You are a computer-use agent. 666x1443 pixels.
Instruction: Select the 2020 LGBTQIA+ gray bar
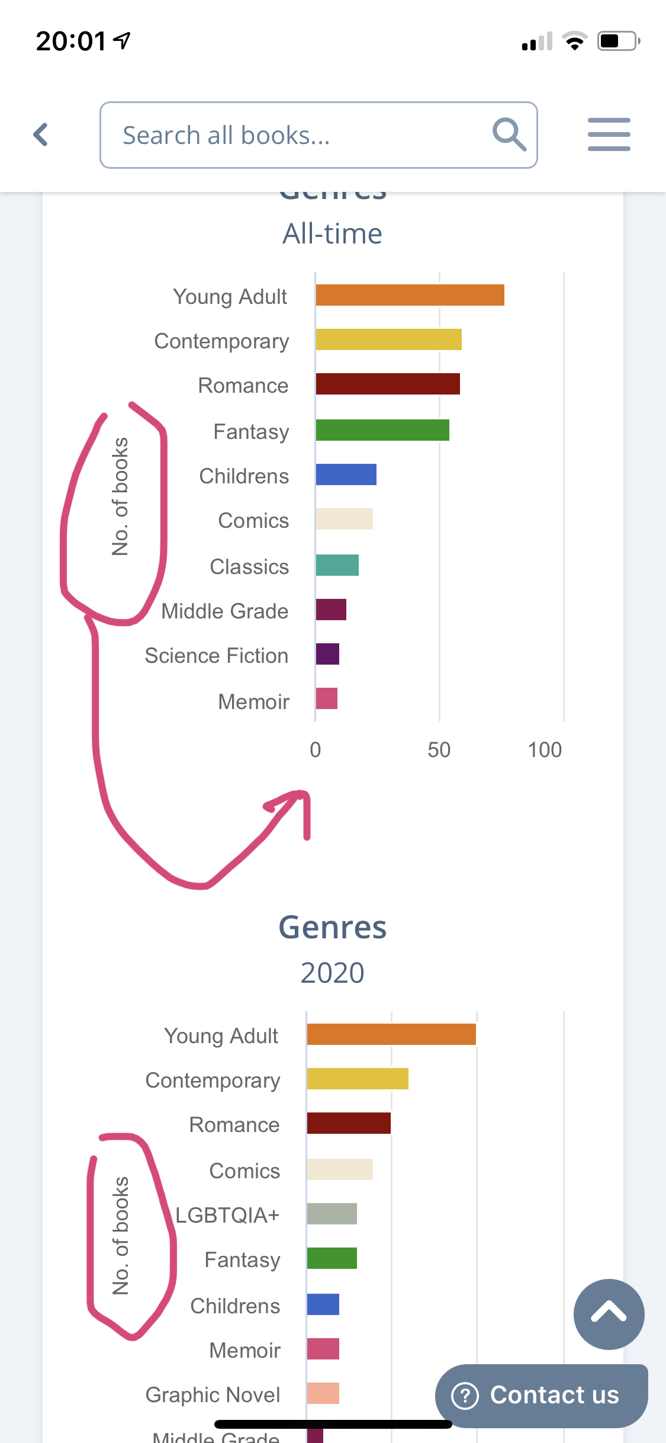(x=332, y=1214)
